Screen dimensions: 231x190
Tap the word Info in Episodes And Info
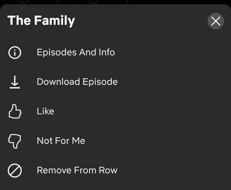[x=107, y=52]
